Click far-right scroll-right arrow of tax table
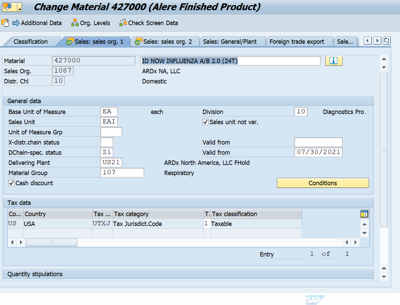400x305 pixels. (x=355, y=243)
